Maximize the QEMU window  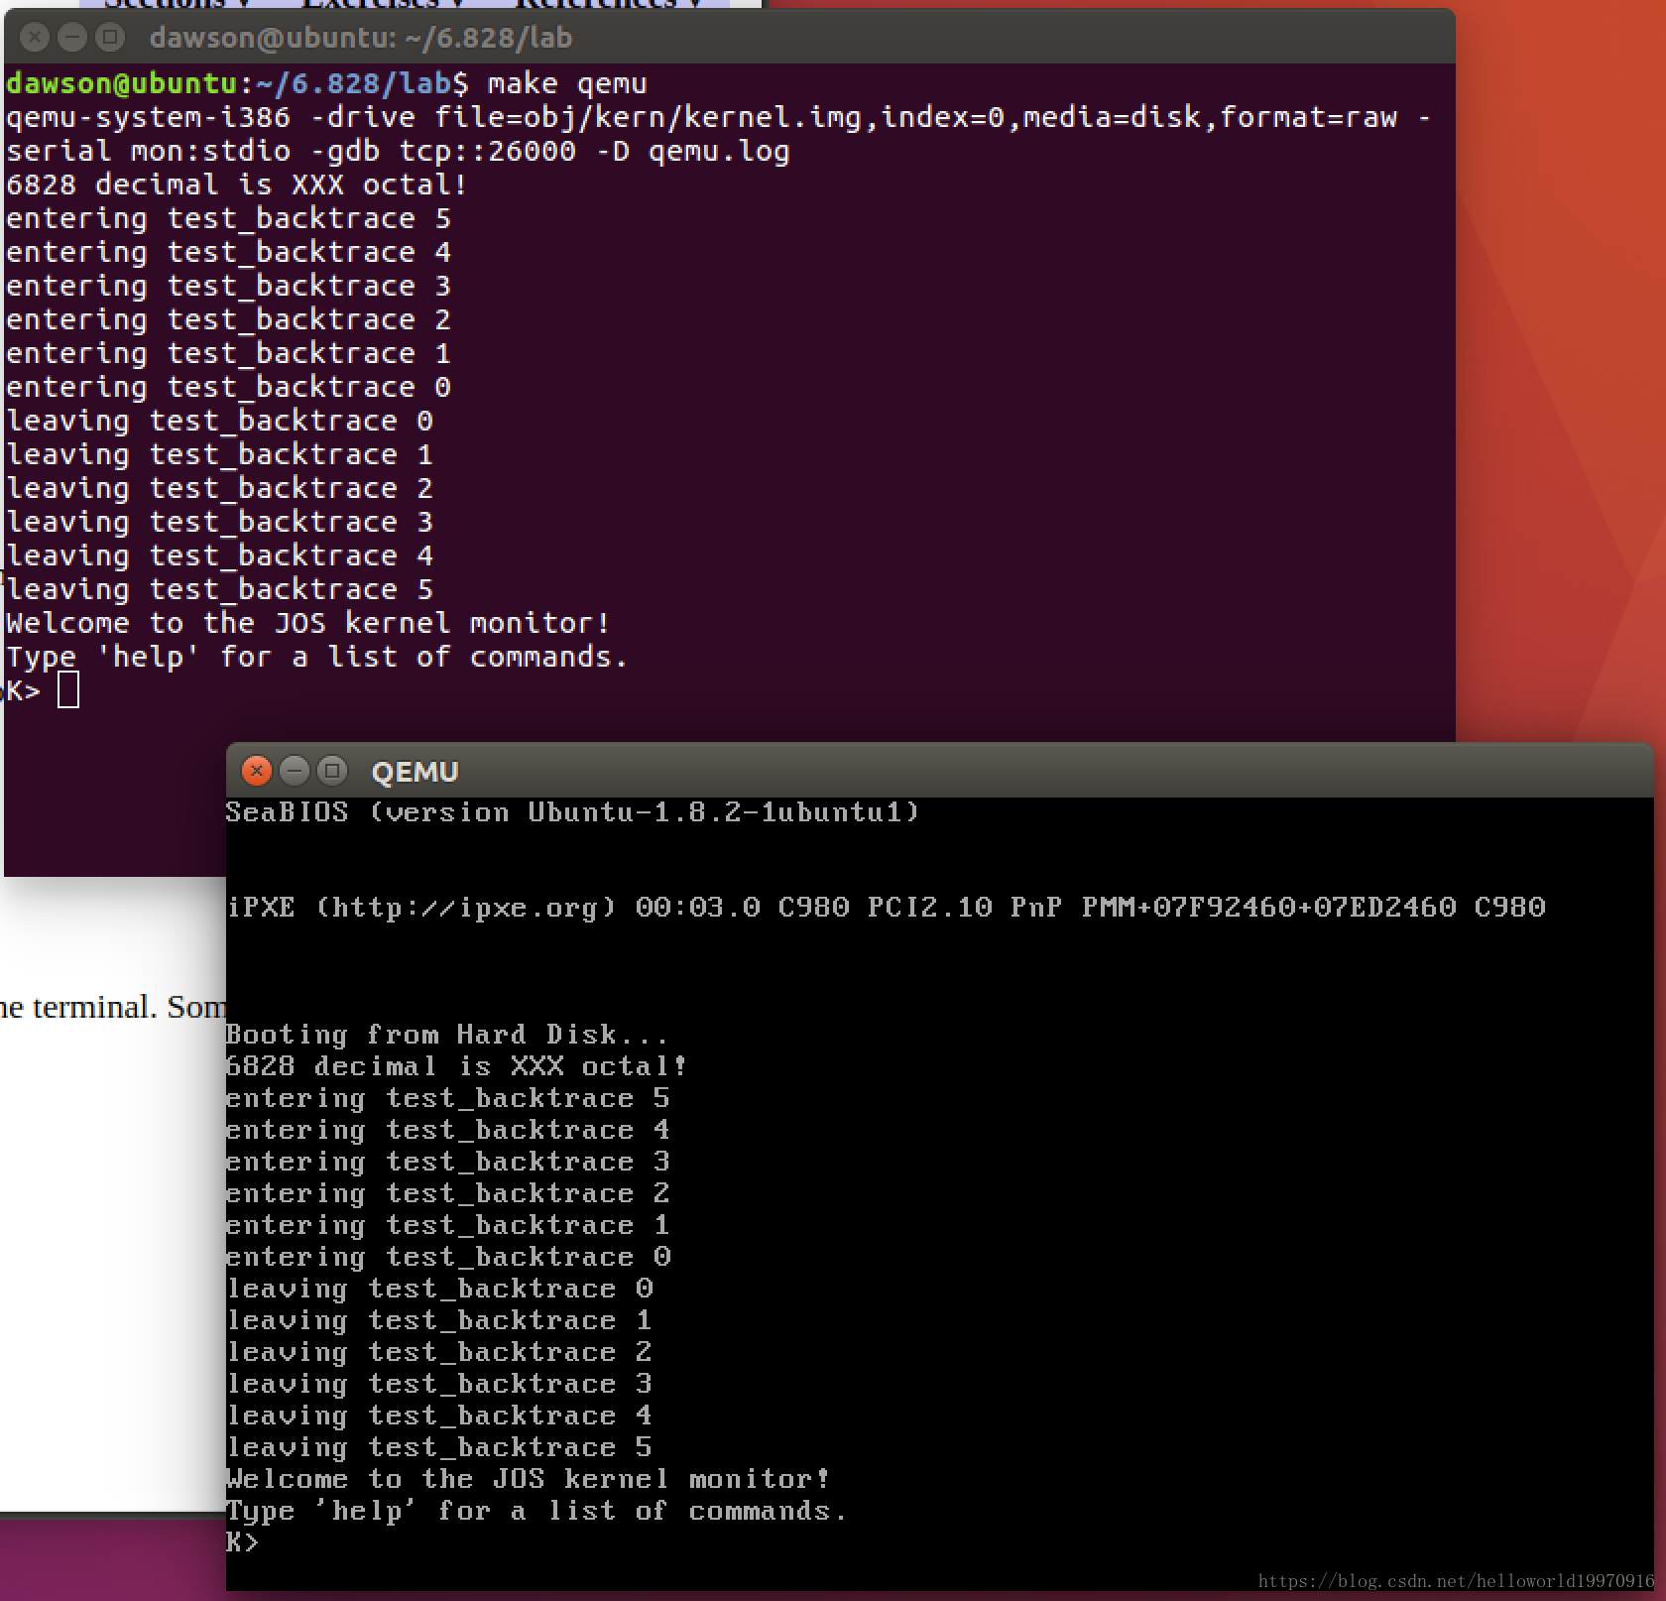coord(331,771)
